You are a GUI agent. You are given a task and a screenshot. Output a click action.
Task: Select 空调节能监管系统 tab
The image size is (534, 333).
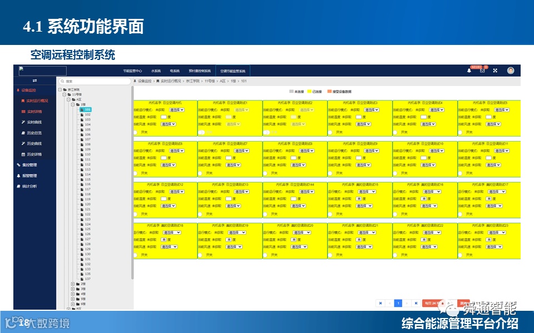233,70
